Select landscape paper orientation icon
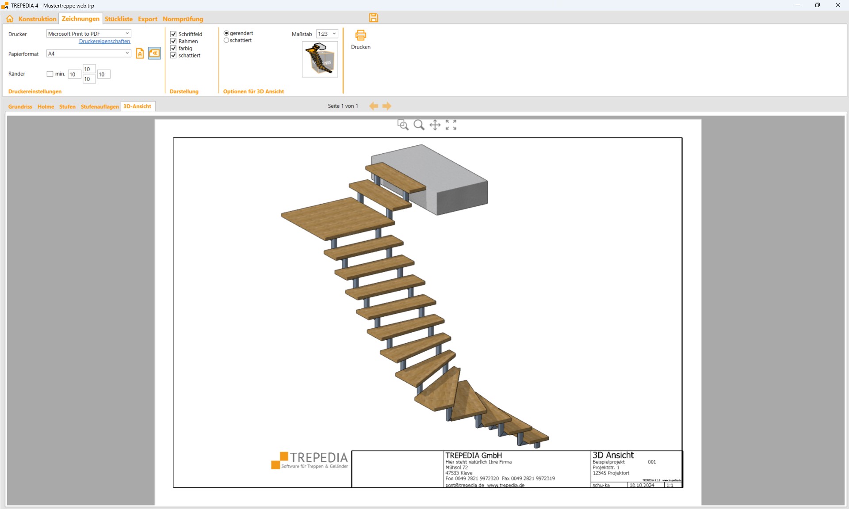This screenshot has width=849, height=509. coord(154,53)
